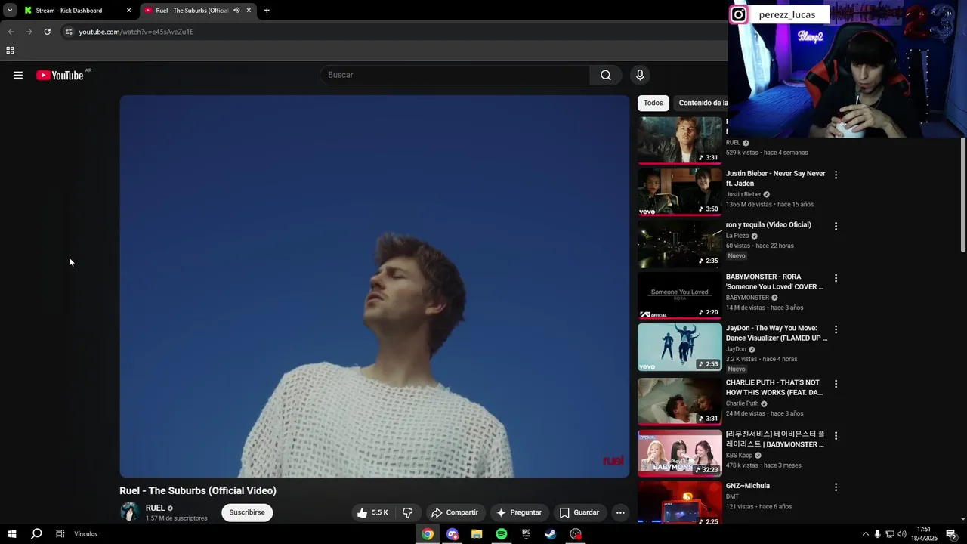967x544 pixels.
Task: Click the Justin Bieber channel name
Action: tap(743, 194)
